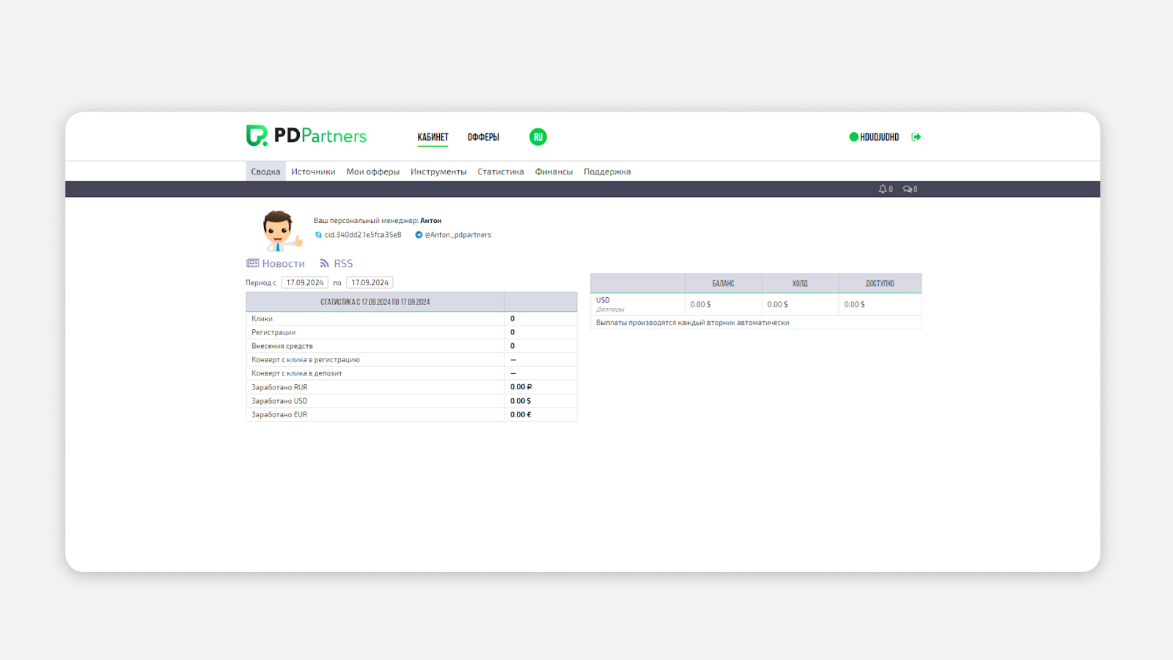Screen dimensions: 1173x660
Task: Click the manager avatar picture
Action: click(x=282, y=230)
